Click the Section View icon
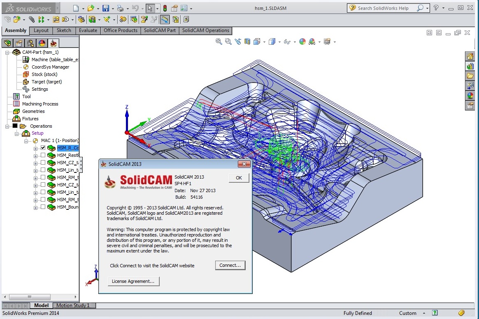The image size is (479, 319). pos(247,41)
